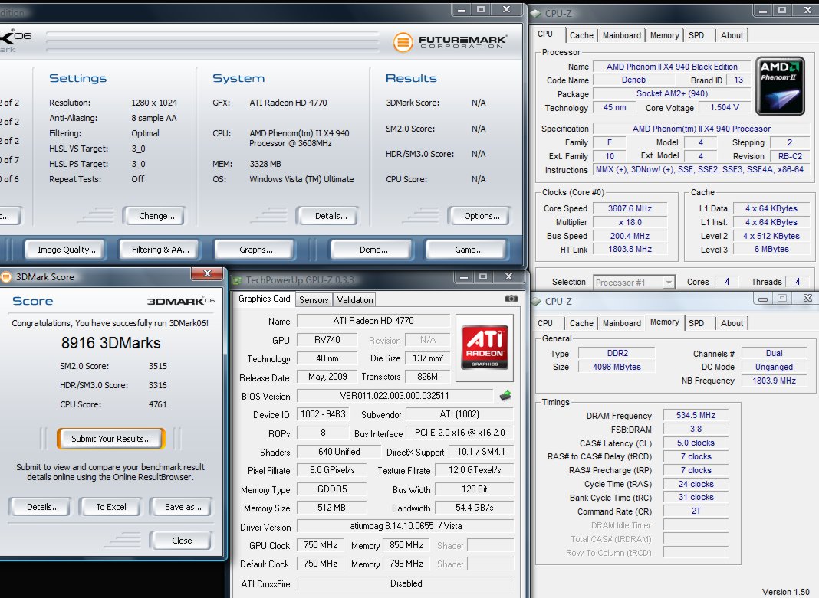Click the GPU Clock 750 MHz field
The width and height of the screenshot is (819, 598).
coord(321,545)
